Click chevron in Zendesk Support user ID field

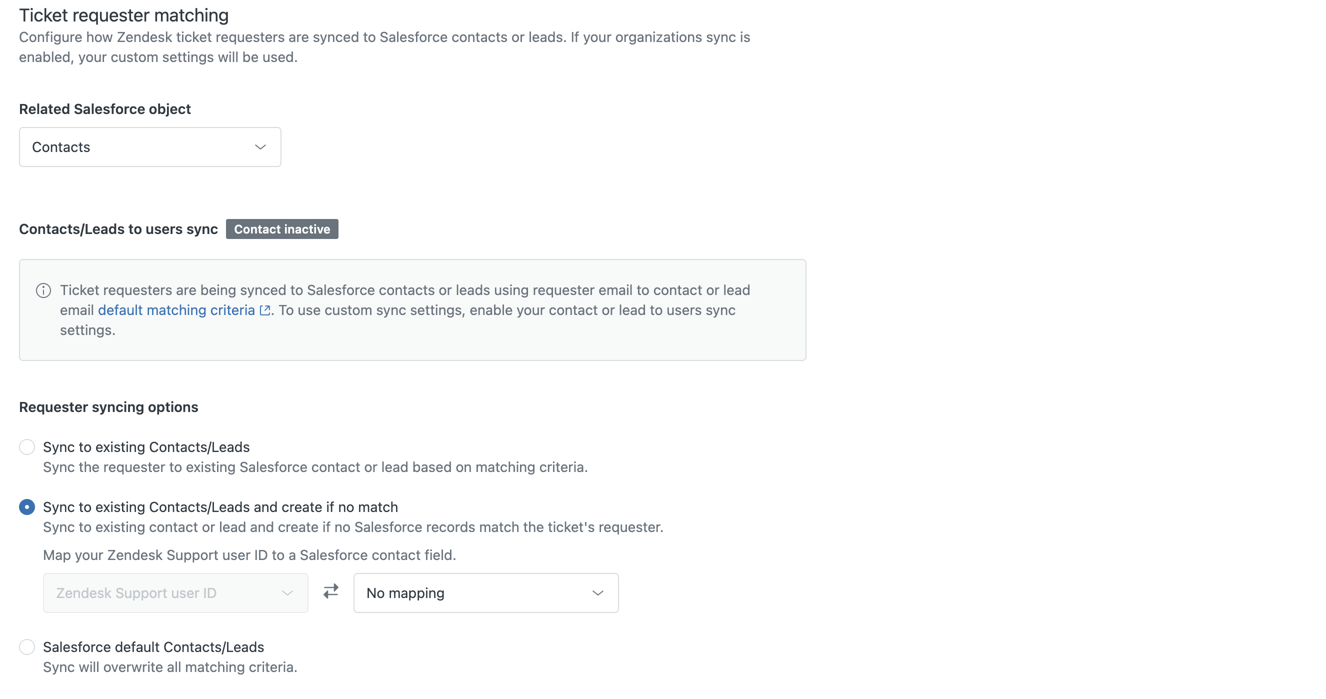point(287,593)
